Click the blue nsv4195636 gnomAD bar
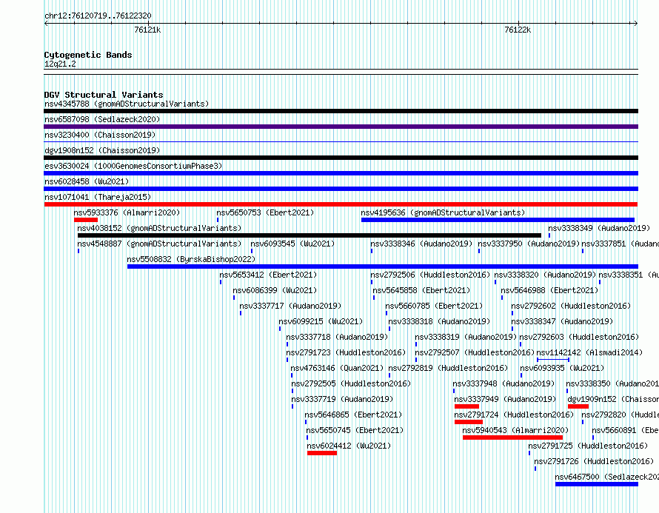 (x=498, y=220)
